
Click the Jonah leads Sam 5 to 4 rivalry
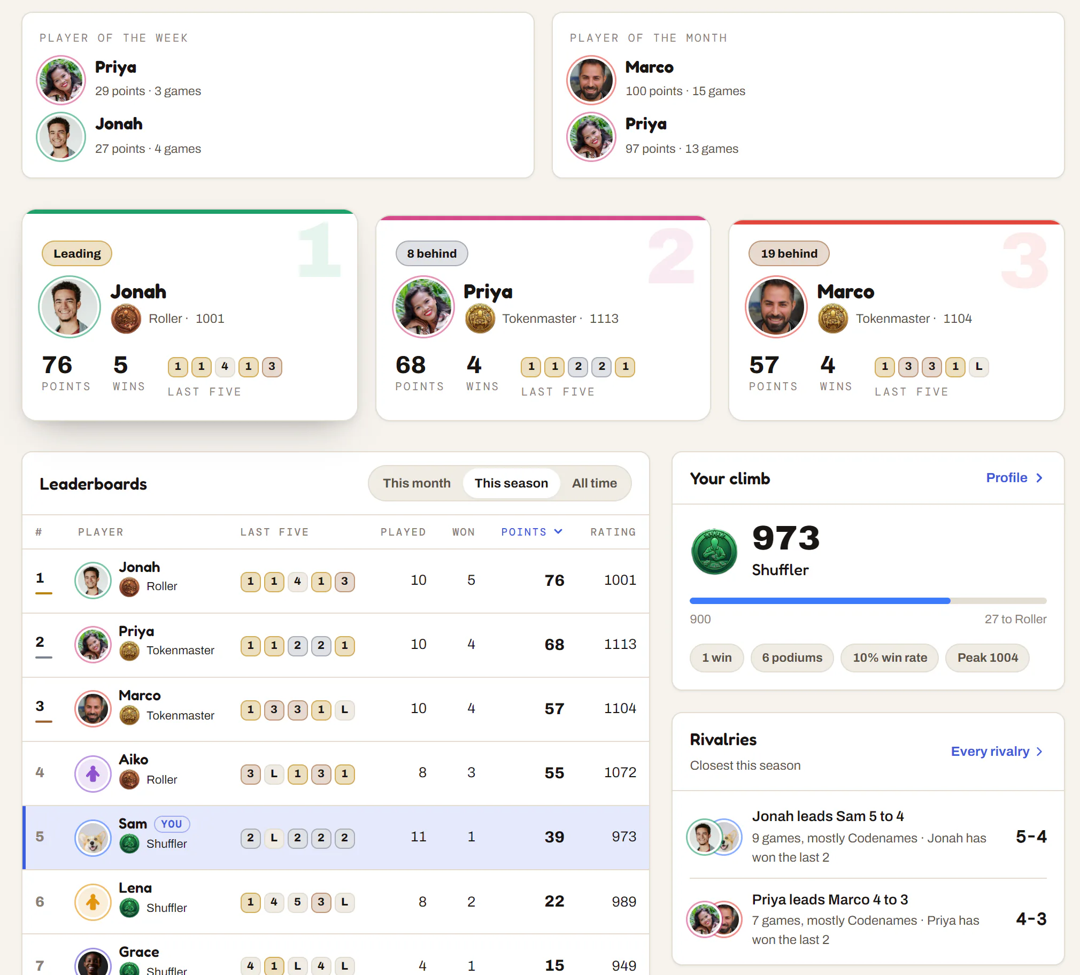pos(868,836)
